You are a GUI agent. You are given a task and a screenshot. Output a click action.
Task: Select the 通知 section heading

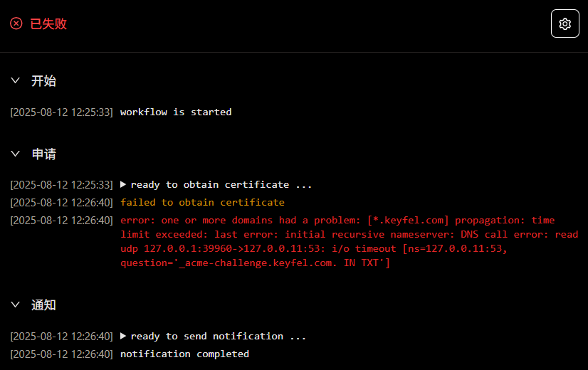[43, 305]
